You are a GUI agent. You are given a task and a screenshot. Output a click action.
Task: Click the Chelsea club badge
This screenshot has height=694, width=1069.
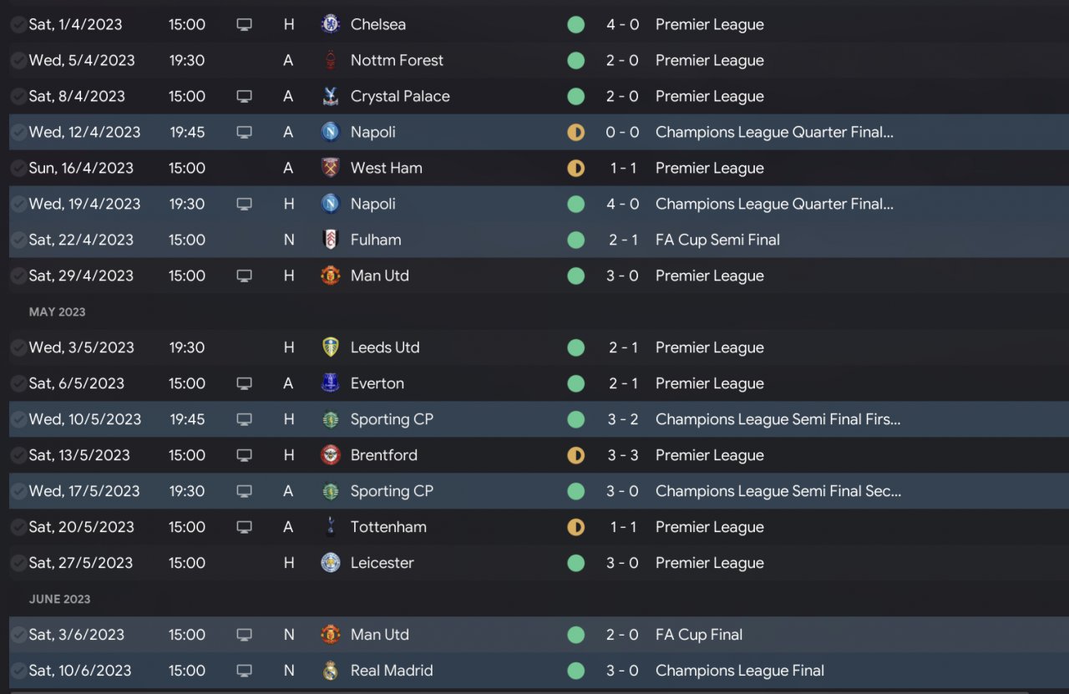[331, 24]
